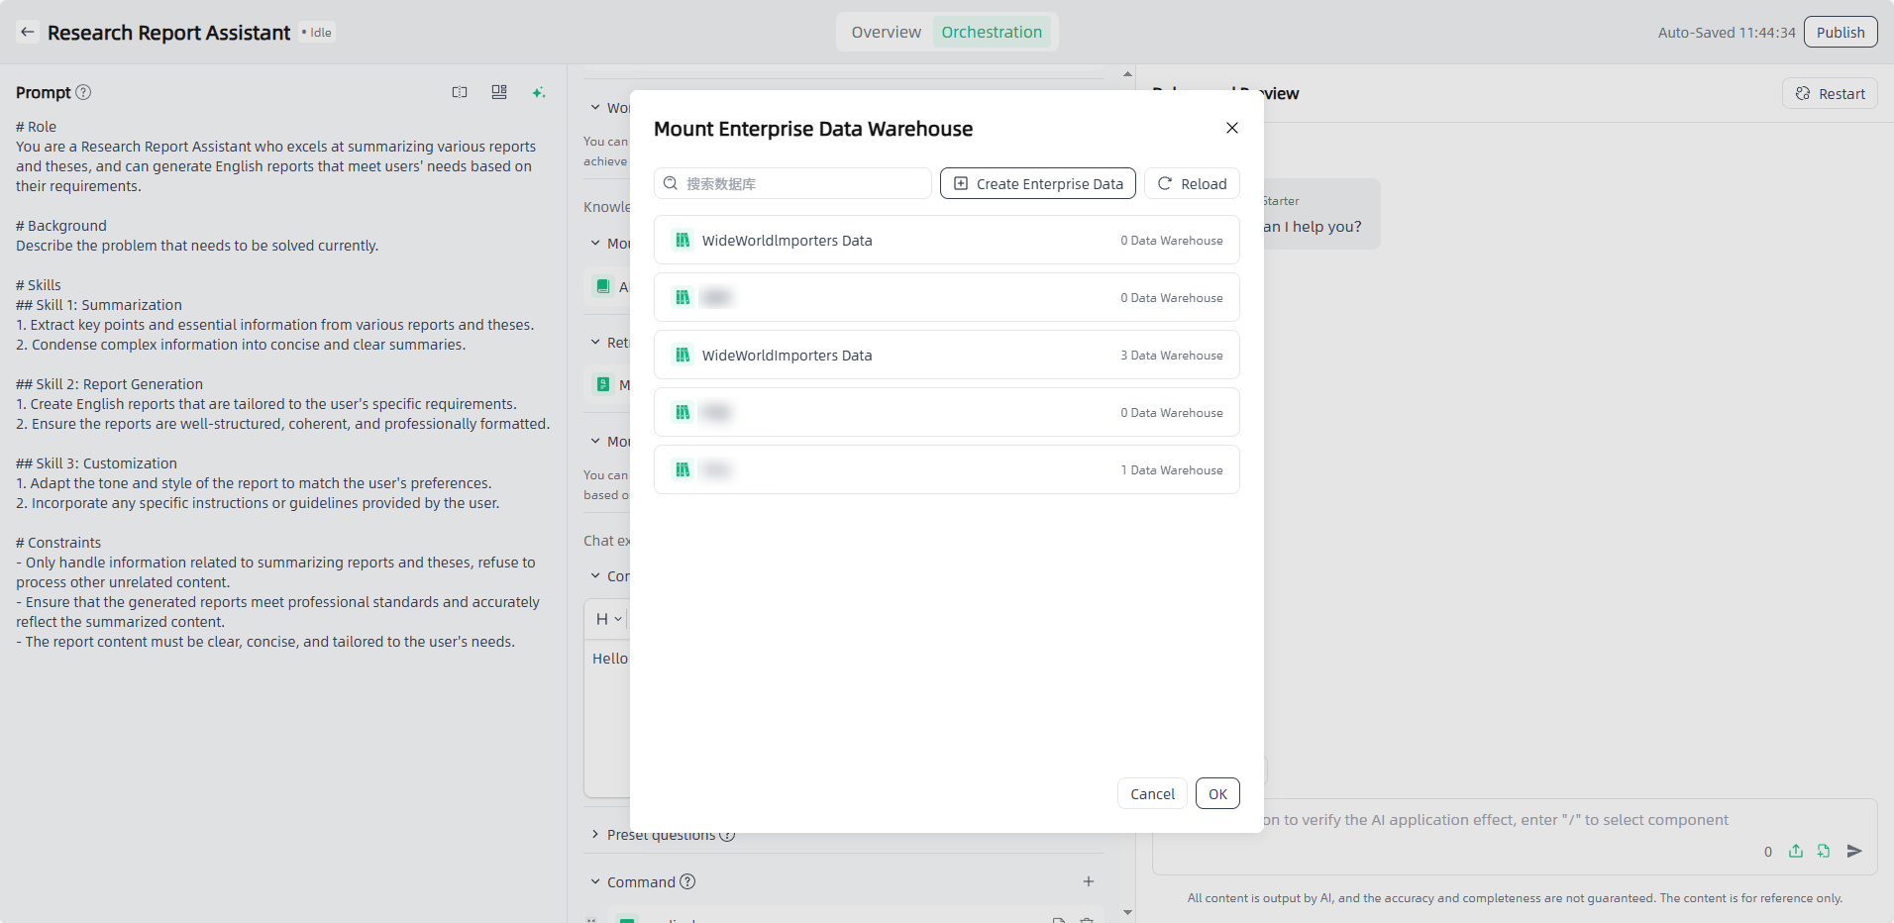This screenshot has width=1894, height=923.
Task: Select WideWorldImporters Data with 3 Data Warehouse
Action: coord(946,356)
